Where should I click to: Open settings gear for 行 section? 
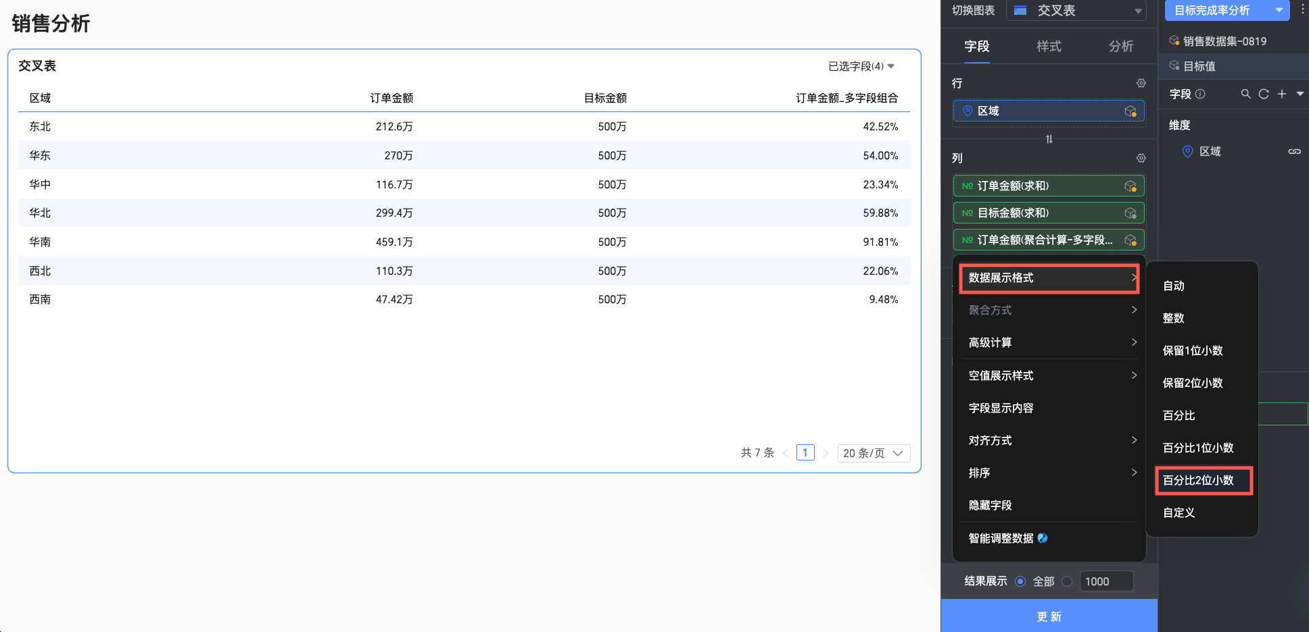[x=1141, y=83]
